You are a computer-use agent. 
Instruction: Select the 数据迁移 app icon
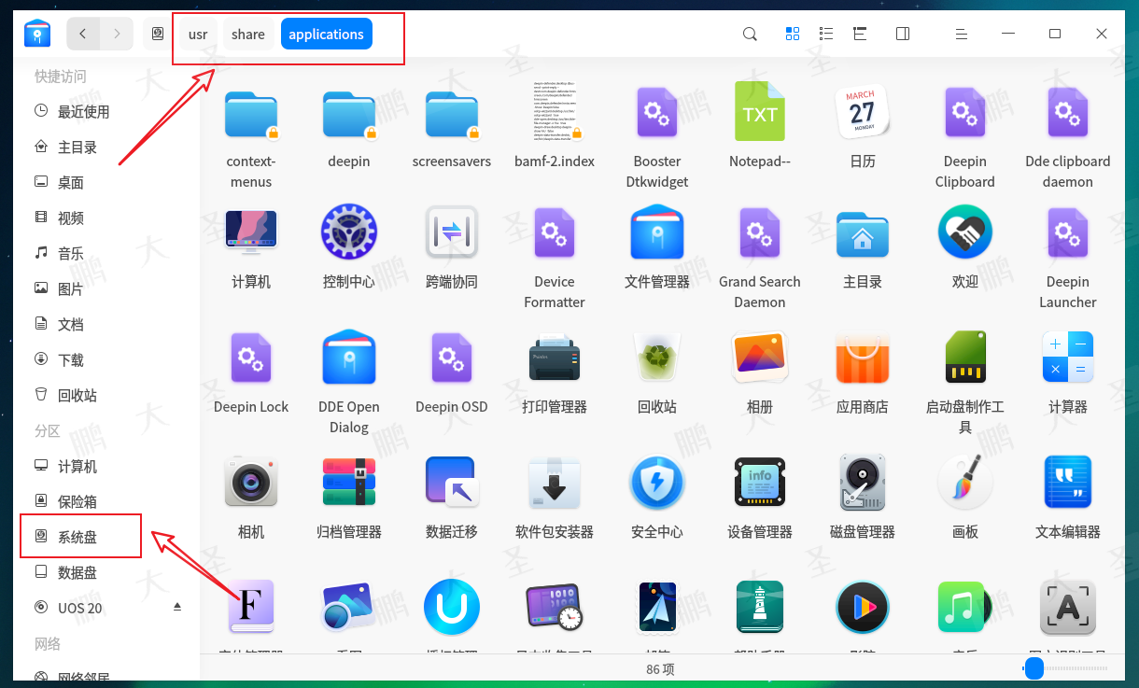[452, 483]
